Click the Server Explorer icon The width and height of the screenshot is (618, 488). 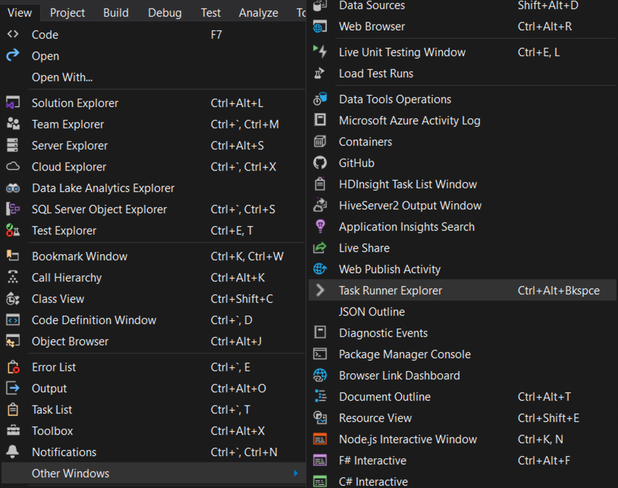click(x=13, y=145)
